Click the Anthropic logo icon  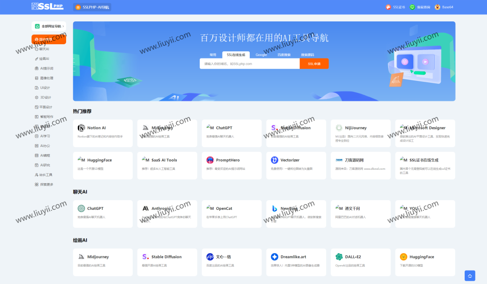[x=146, y=208]
